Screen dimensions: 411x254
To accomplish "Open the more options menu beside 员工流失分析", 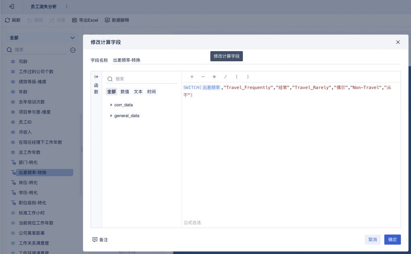I will click(67, 6).
